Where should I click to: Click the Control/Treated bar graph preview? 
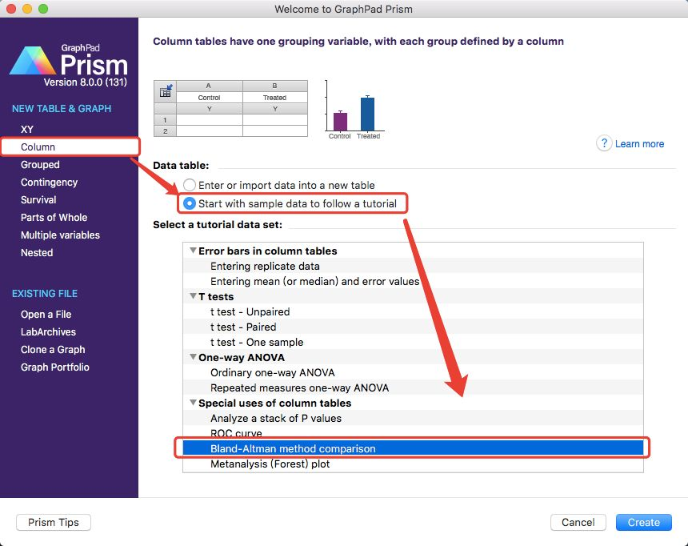pos(354,110)
